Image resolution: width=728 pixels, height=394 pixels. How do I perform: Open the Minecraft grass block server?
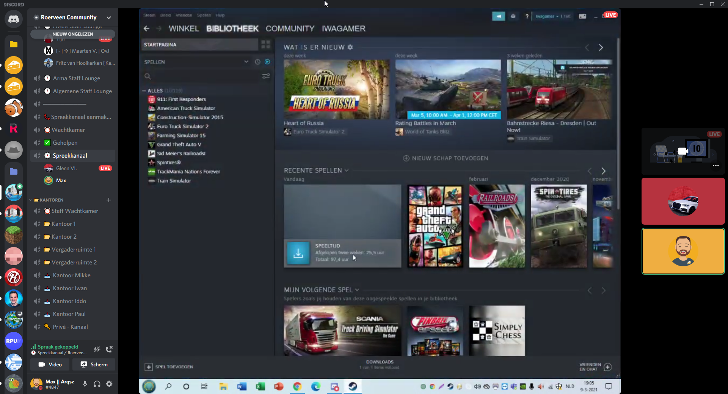click(14, 235)
